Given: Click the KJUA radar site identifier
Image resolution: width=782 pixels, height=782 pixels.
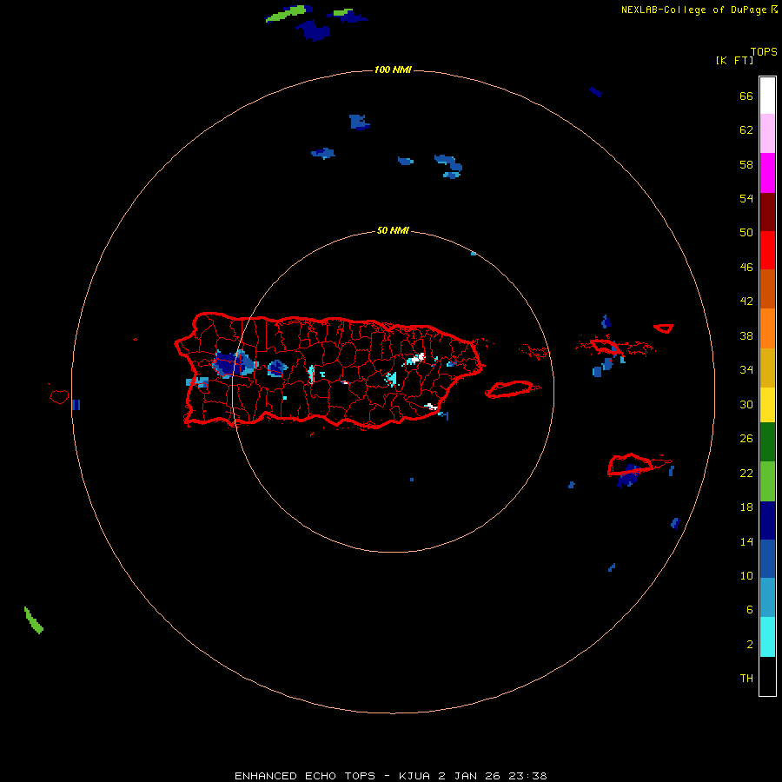Looking at the screenshot, I should click(414, 776).
